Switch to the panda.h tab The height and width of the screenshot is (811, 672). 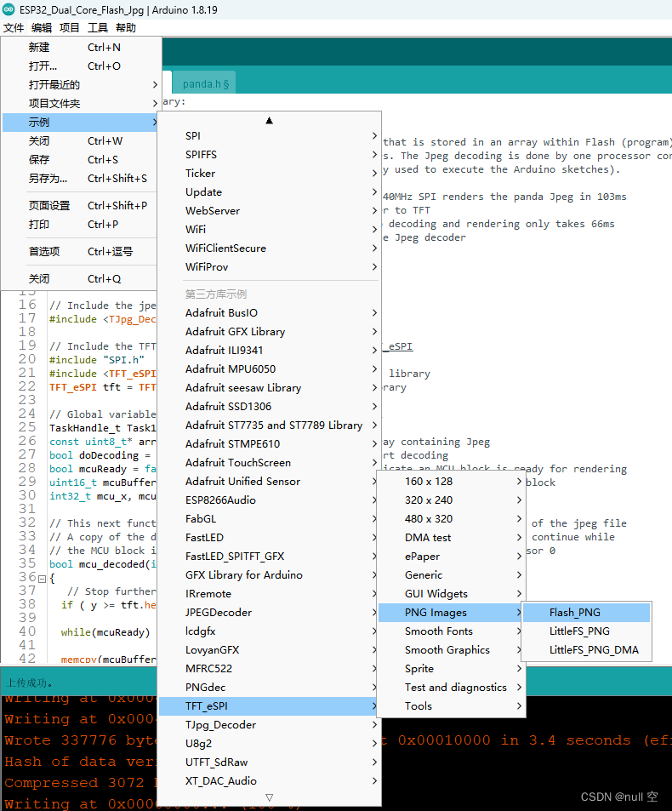(205, 83)
